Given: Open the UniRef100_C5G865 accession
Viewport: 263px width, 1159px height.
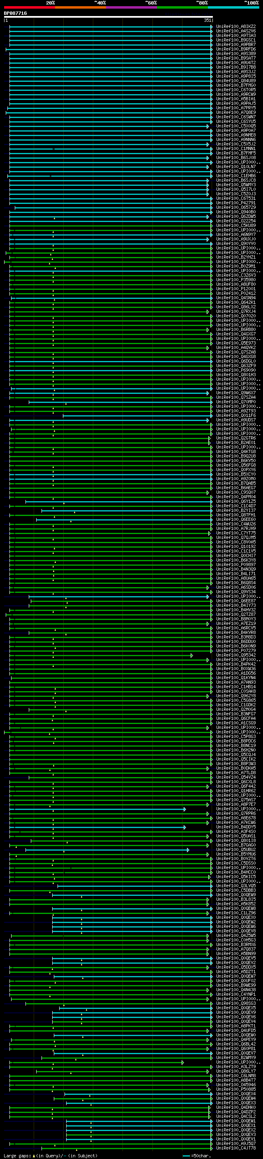Looking at the screenshot, I should (x=236, y=701).
